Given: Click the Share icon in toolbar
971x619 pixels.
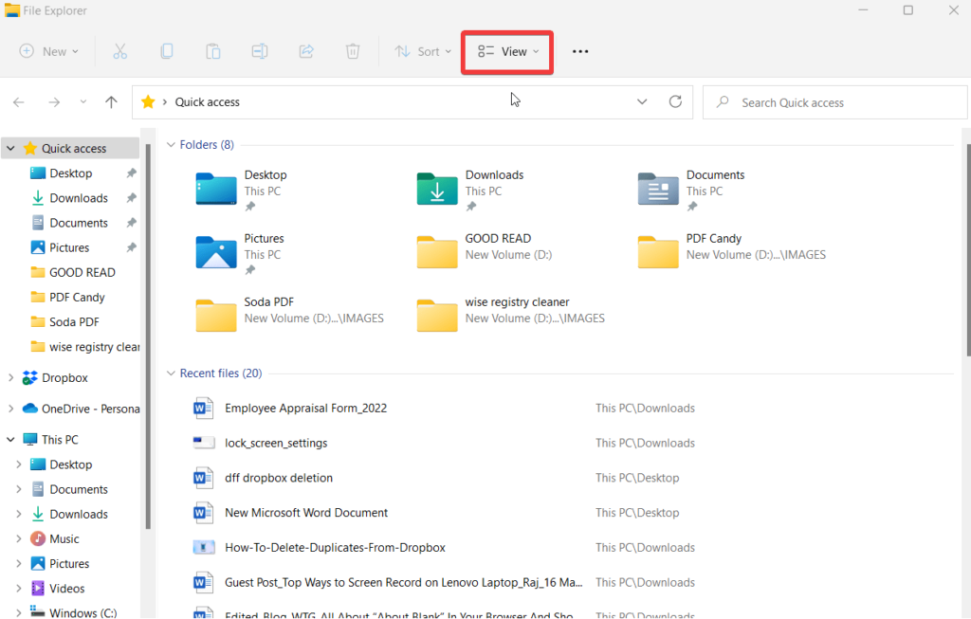Looking at the screenshot, I should pyautogui.click(x=306, y=51).
